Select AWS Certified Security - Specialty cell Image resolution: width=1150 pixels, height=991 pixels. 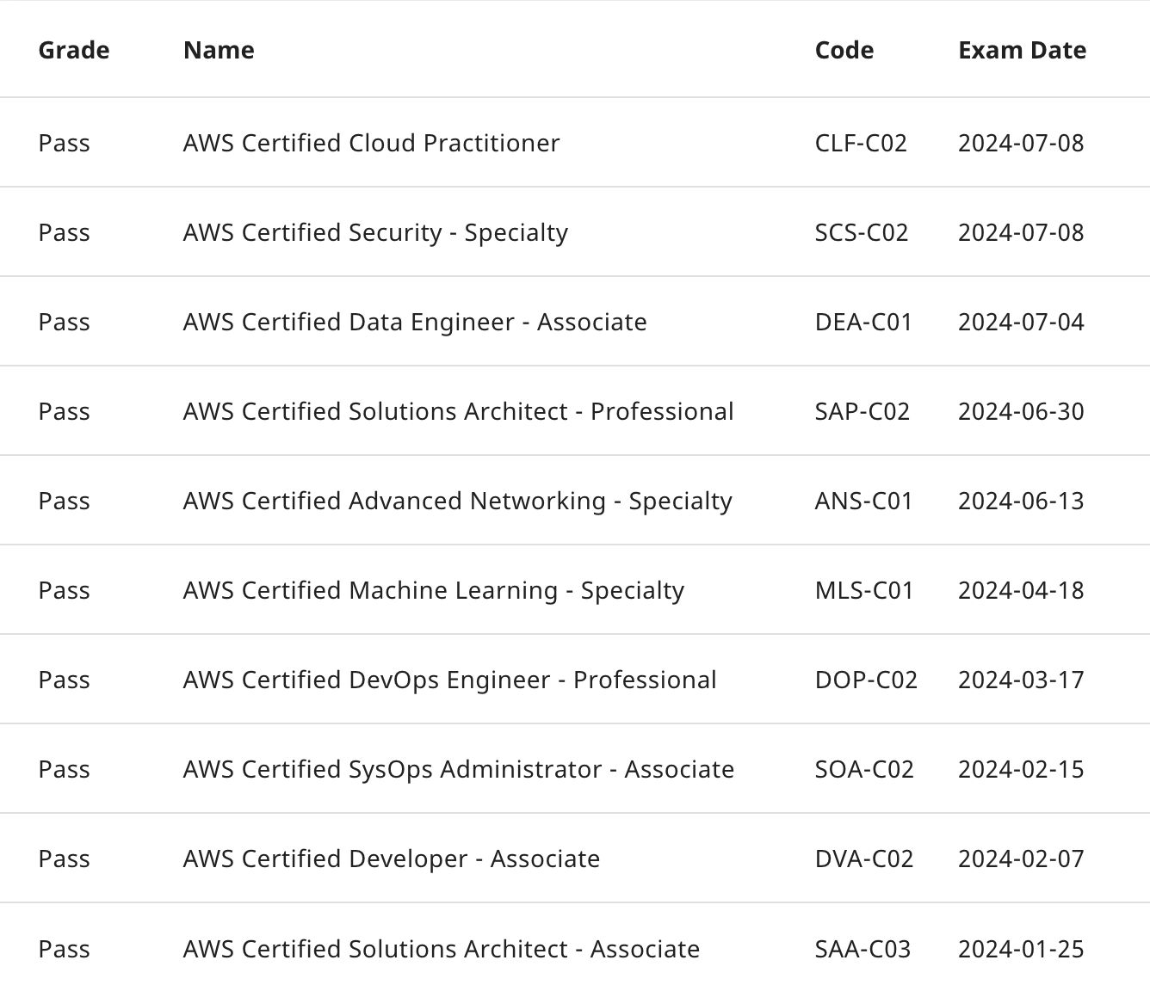click(x=376, y=232)
